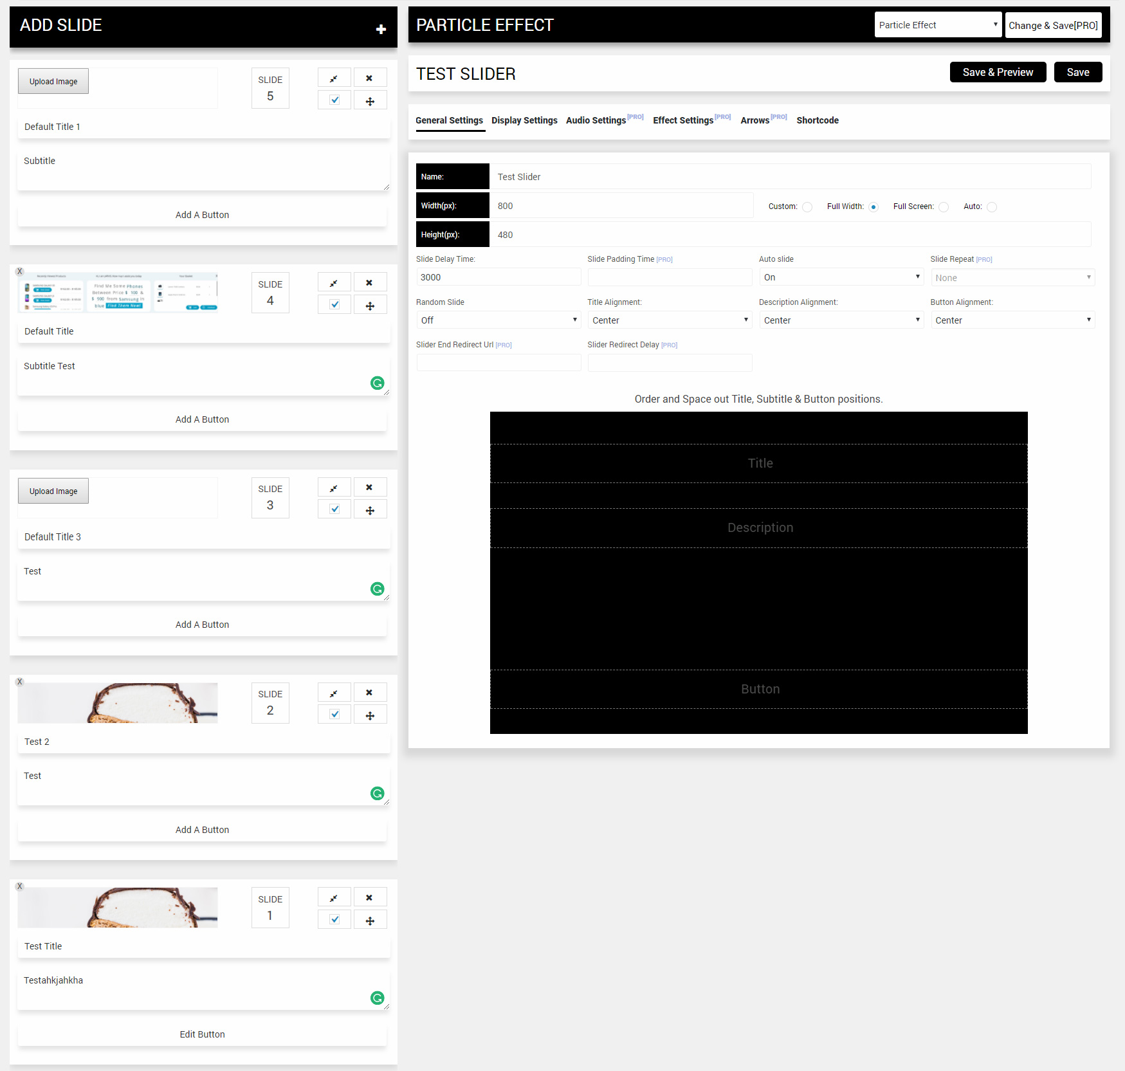
Task: Open the Shortcode tab
Action: (817, 120)
